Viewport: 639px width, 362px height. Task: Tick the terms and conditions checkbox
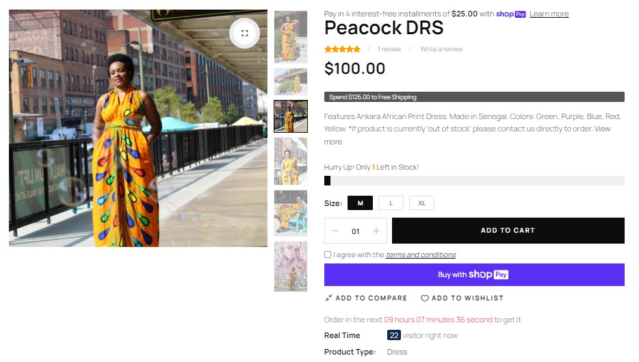328,255
